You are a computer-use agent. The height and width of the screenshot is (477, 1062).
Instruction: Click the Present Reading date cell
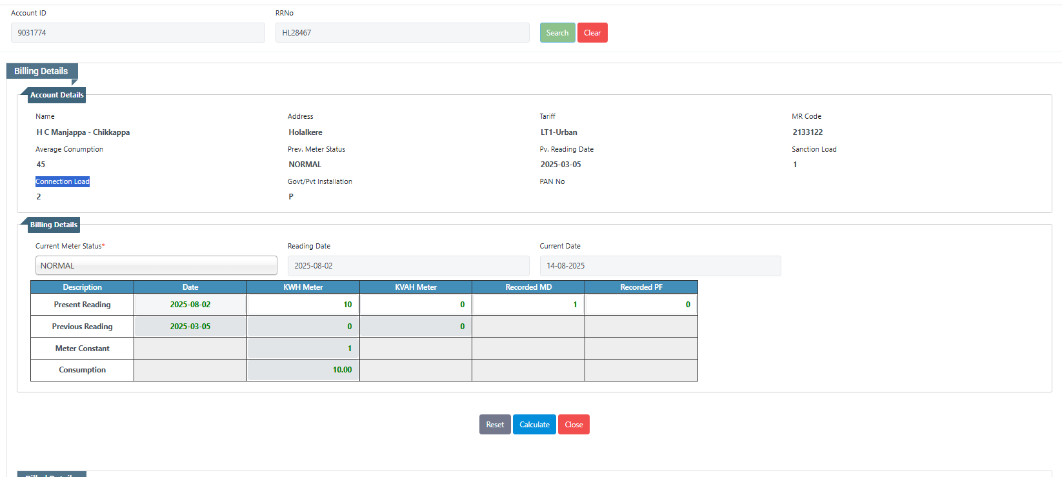pos(190,305)
